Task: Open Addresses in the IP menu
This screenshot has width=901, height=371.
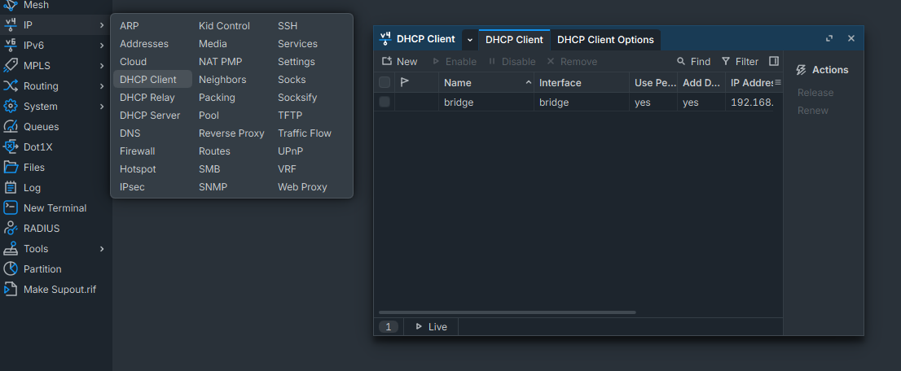Action: (x=144, y=44)
